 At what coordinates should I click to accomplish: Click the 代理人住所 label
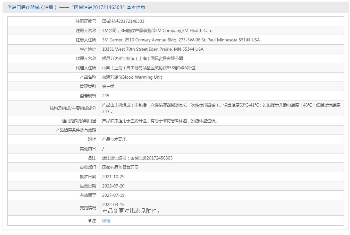[86, 68]
